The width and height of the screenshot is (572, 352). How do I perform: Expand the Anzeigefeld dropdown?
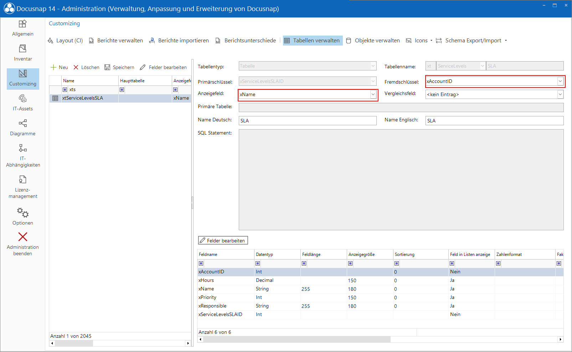click(x=373, y=94)
